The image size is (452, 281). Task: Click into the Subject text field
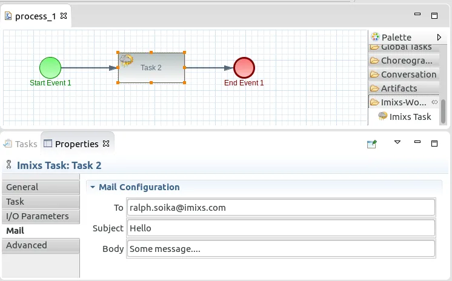281,228
